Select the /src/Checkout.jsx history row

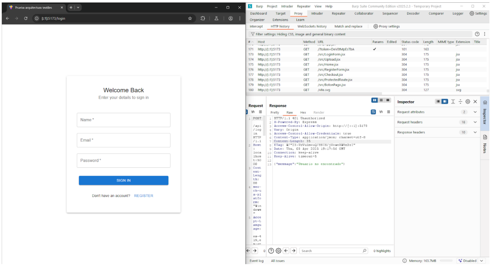[x=367, y=75]
